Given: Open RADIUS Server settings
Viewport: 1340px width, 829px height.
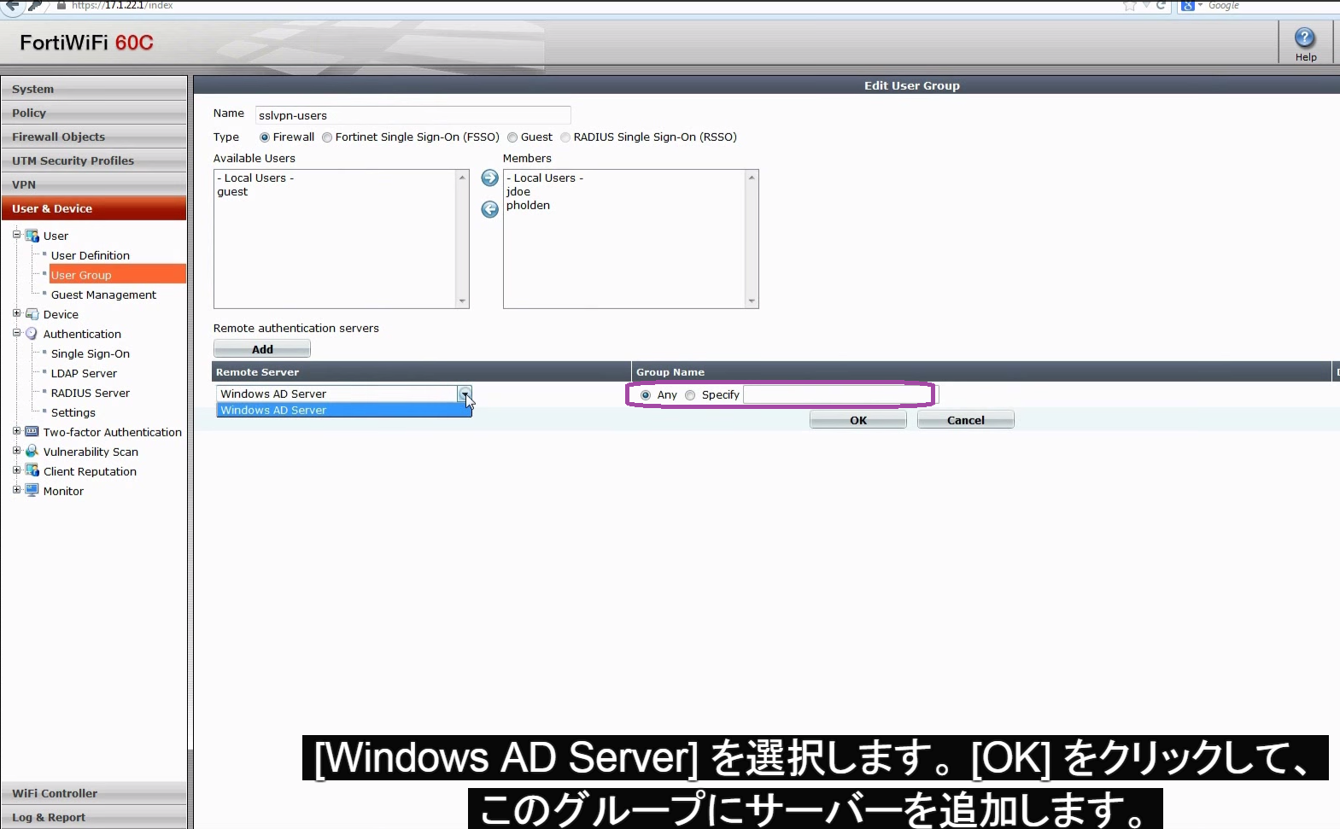Looking at the screenshot, I should pyautogui.click(x=91, y=393).
